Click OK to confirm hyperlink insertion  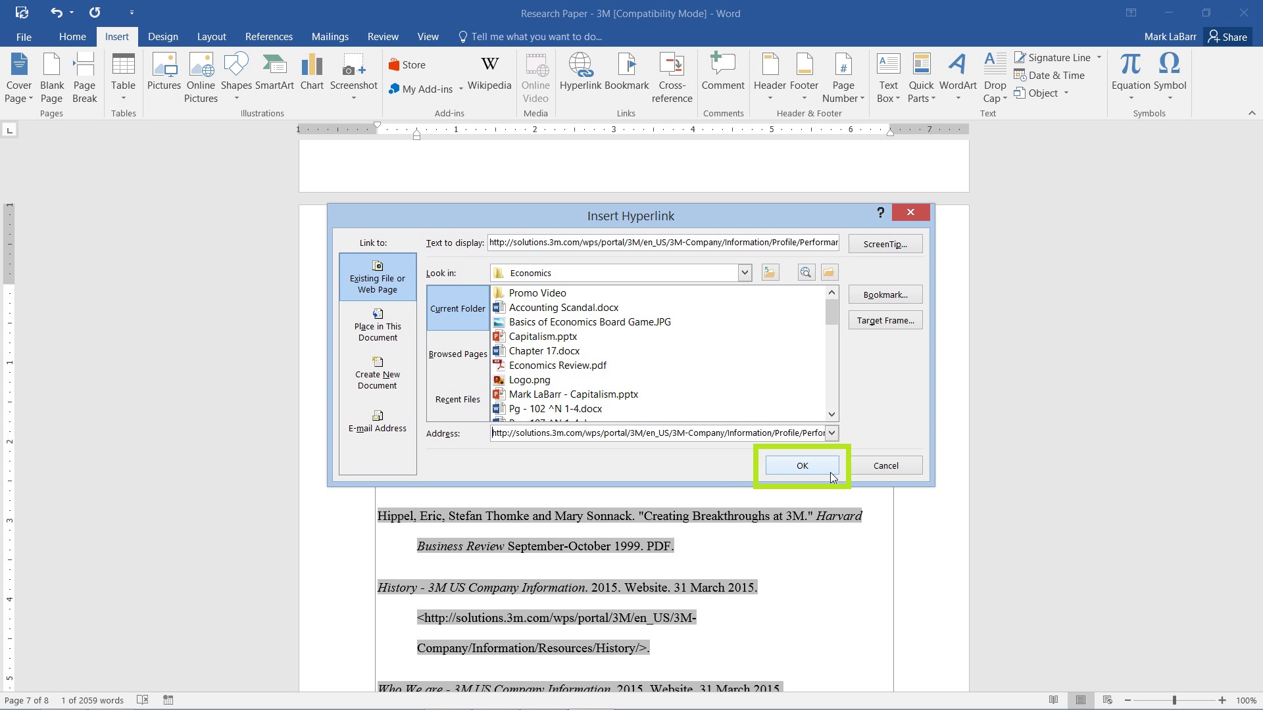801,465
